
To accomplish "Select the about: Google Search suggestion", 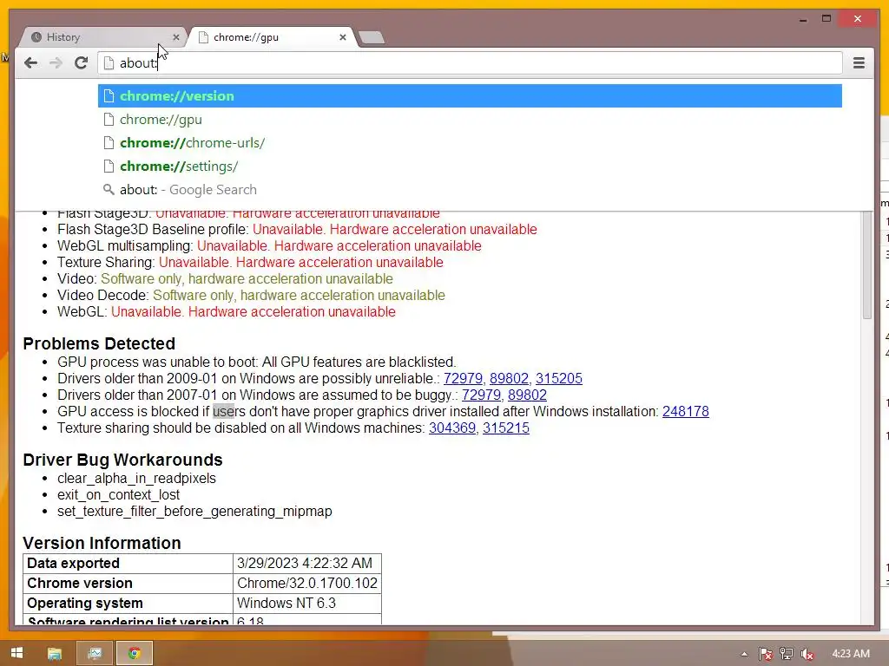I will [470, 190].
